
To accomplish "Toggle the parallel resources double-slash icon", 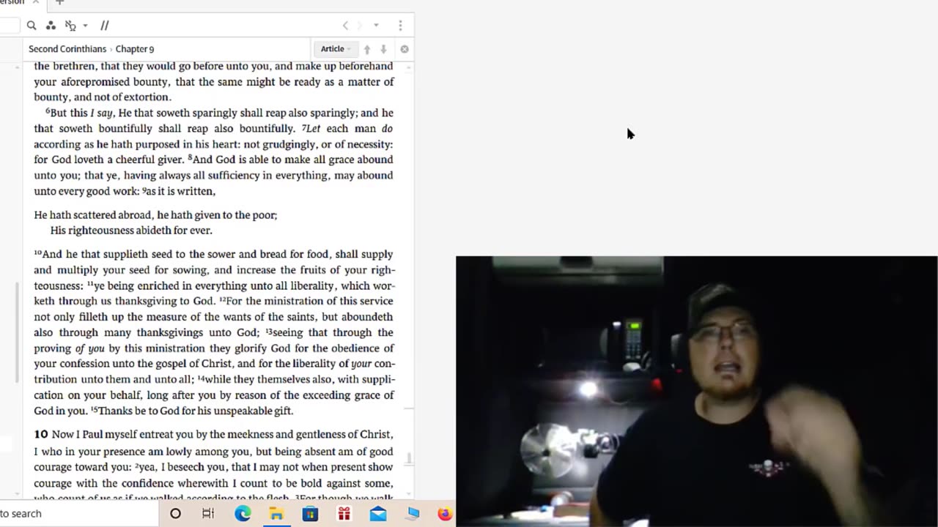I will click(105, 26).
